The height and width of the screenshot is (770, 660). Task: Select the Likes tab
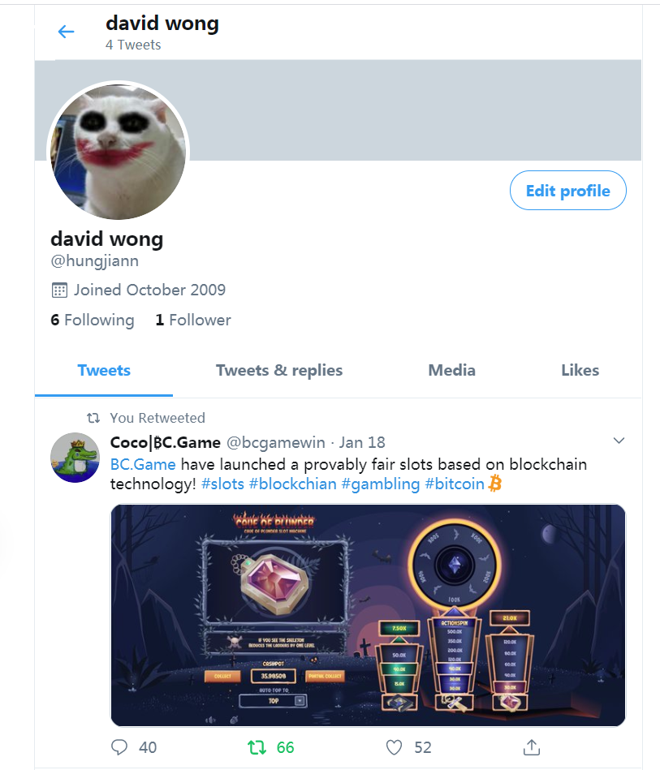pos(580,370)
